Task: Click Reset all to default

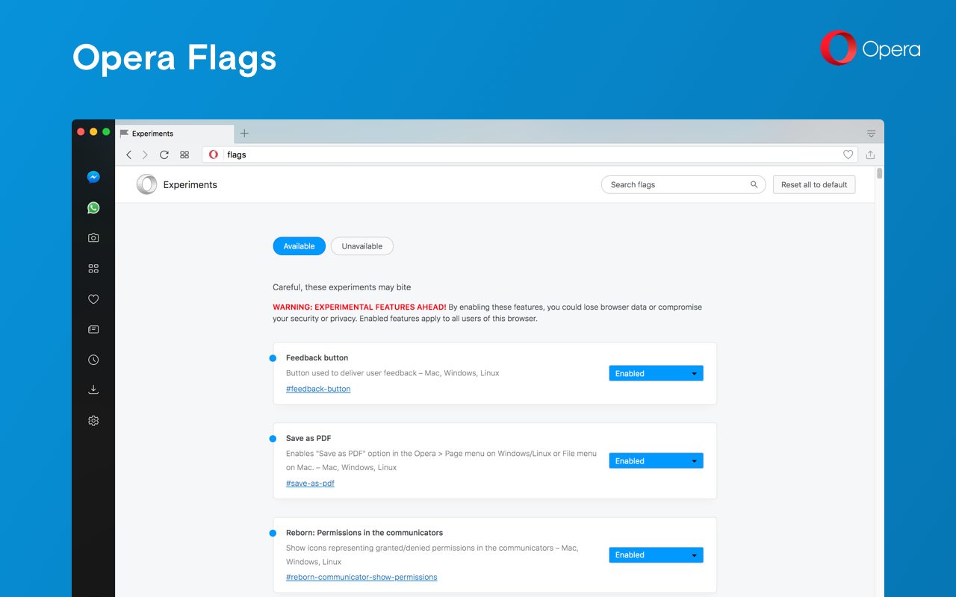Action: click(813, 184)
